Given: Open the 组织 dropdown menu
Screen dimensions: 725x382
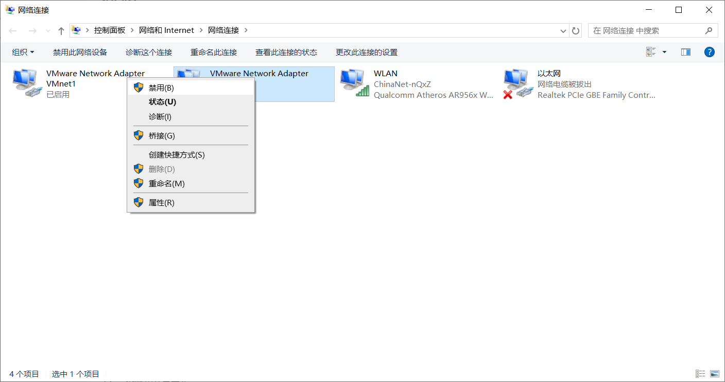Looking at the screenshot, I should (x=23, y=53).
